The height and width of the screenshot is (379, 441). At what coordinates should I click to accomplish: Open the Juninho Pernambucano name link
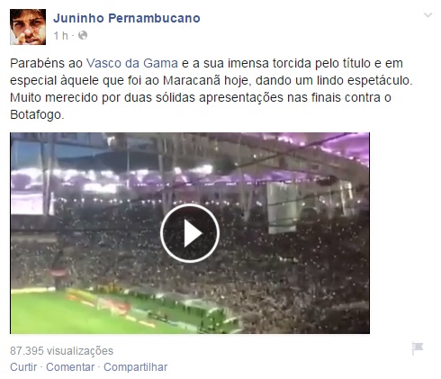[x=127, y=18]
